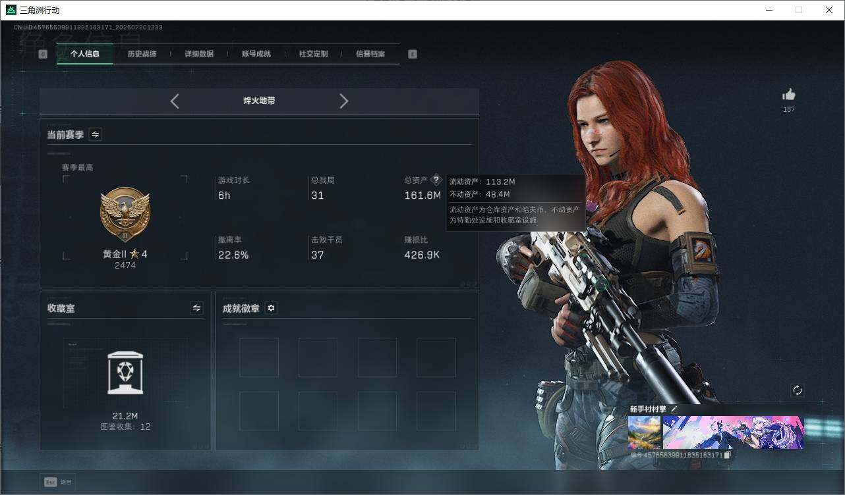
Task: Click the anime banner thumbnail
Action: [733, 432]
